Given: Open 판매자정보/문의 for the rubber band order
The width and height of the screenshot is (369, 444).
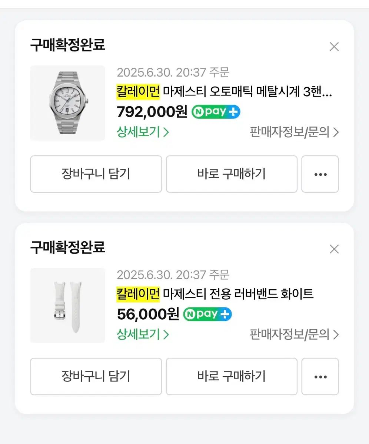Looking at the screenshot, I should click(x=294, y=334).
